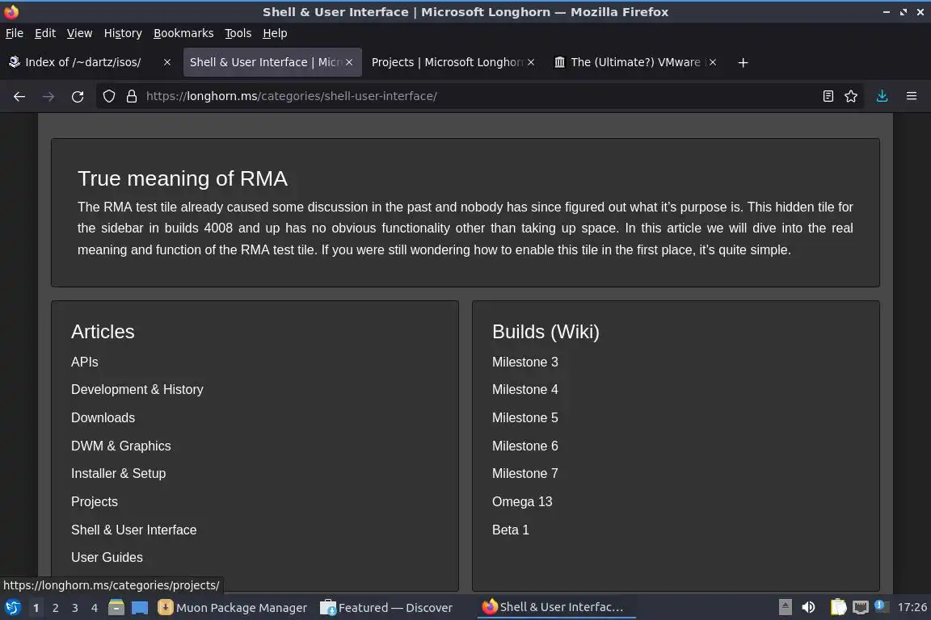The width and height of the screenshot is (931, 620).
Task: Open the file manager taskbar icon
Action: [x=116, y=608]
